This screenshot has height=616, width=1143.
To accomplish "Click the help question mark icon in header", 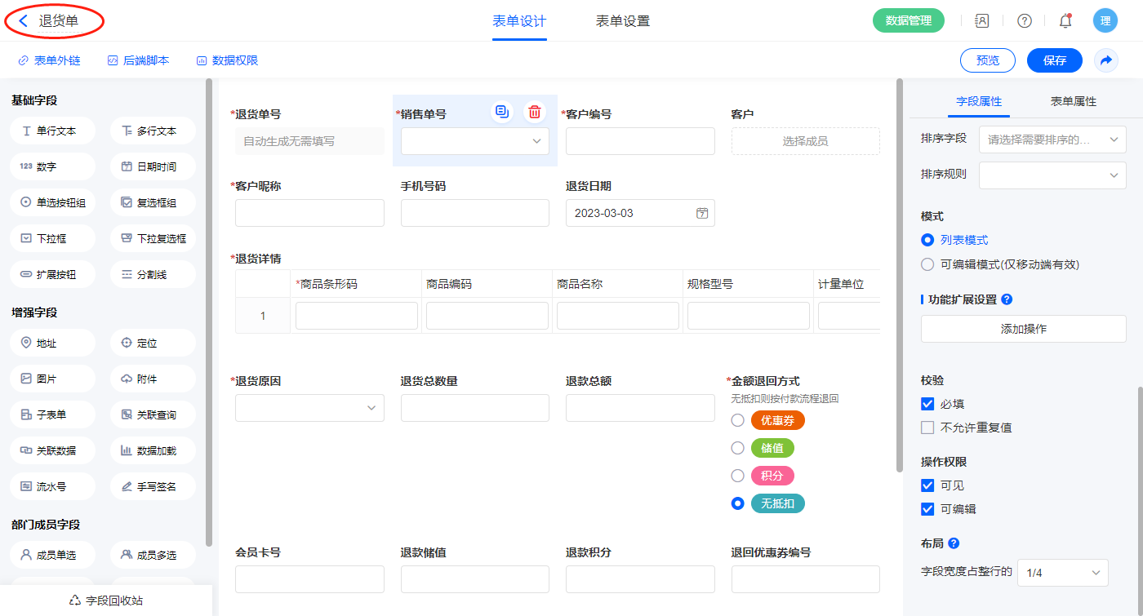I will coord(1024,21).
